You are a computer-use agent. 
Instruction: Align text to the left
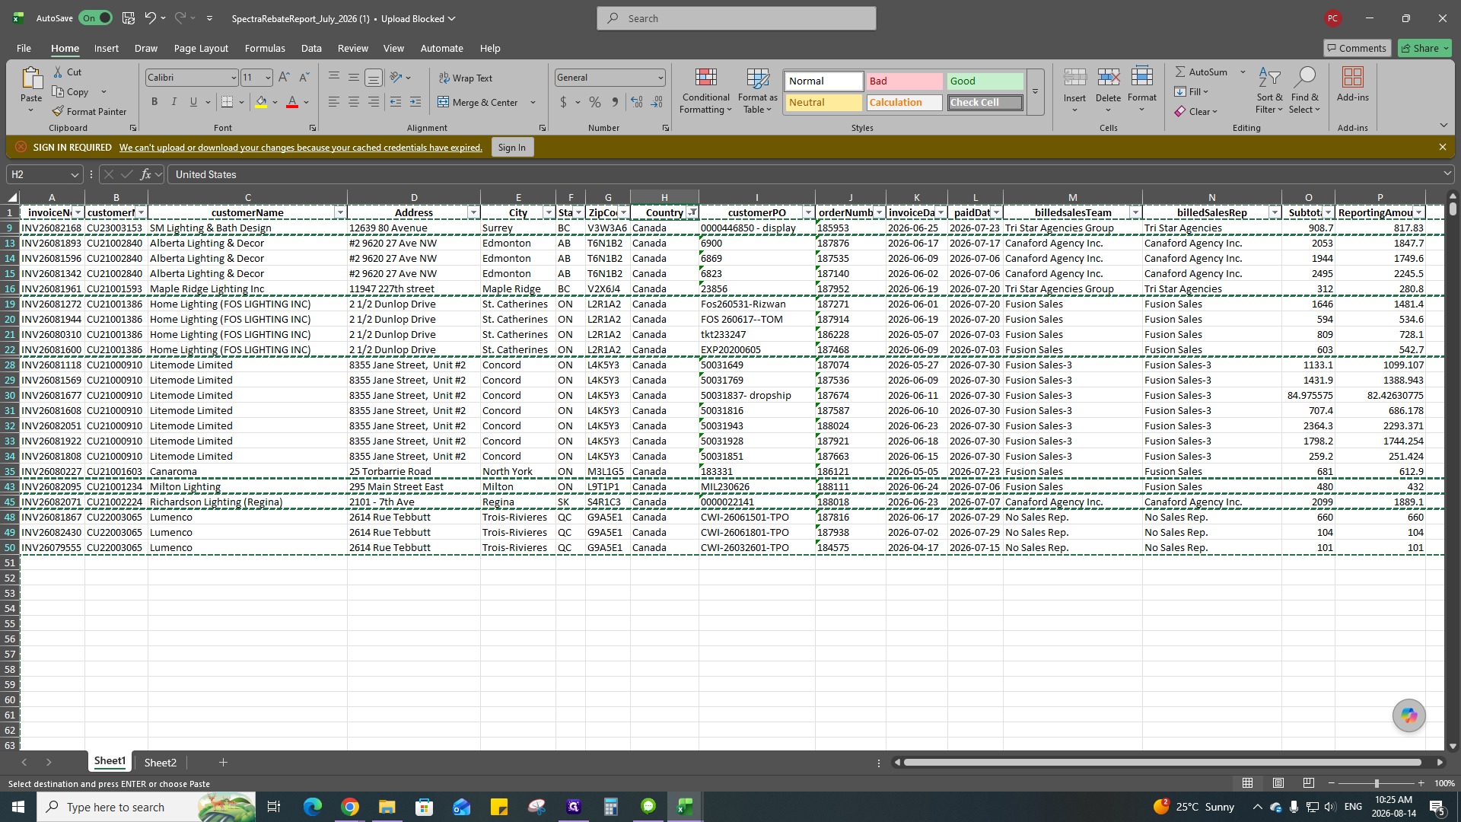pyautogui.click(x=334, y=102)
